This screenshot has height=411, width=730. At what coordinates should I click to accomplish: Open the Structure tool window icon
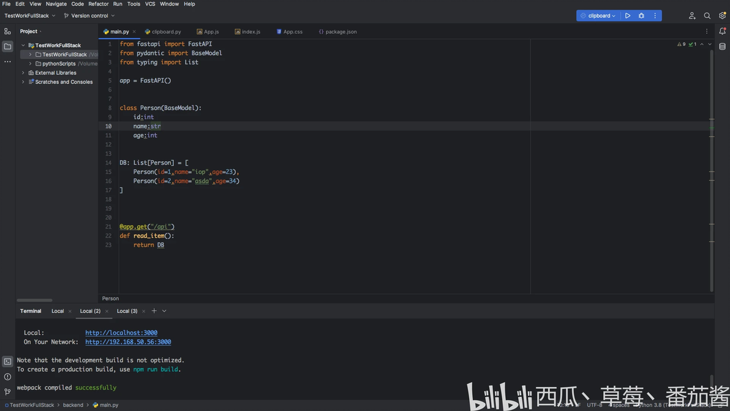pos(7,32)
